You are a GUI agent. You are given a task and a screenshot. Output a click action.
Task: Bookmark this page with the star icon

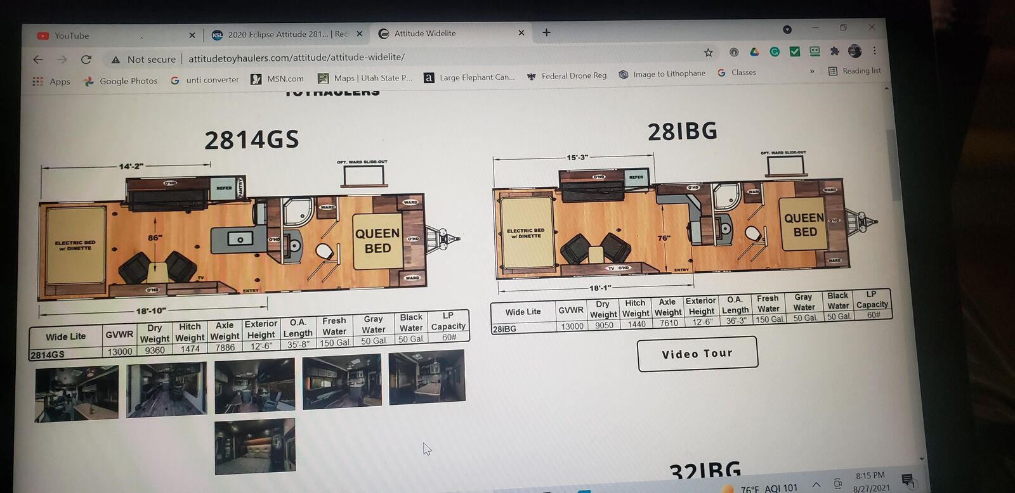coord(709,53)
